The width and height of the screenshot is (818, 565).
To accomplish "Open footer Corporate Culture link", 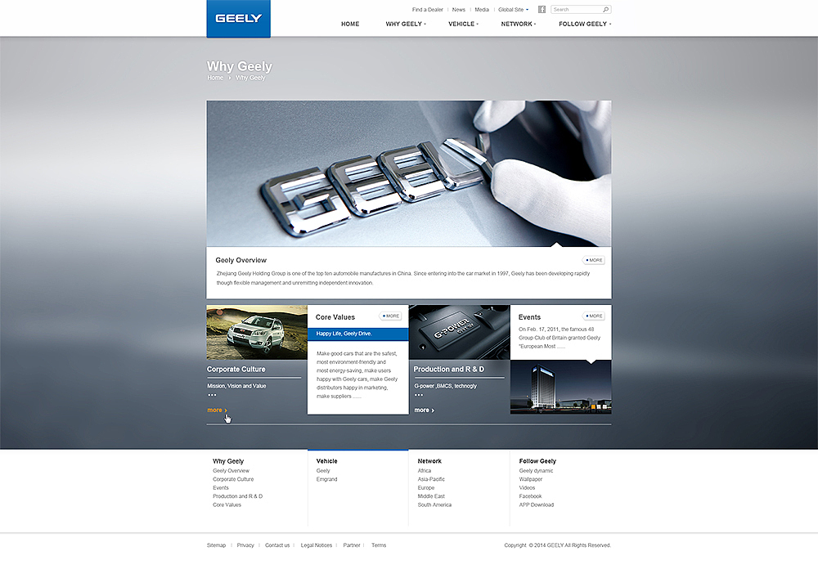I will 233,479.
